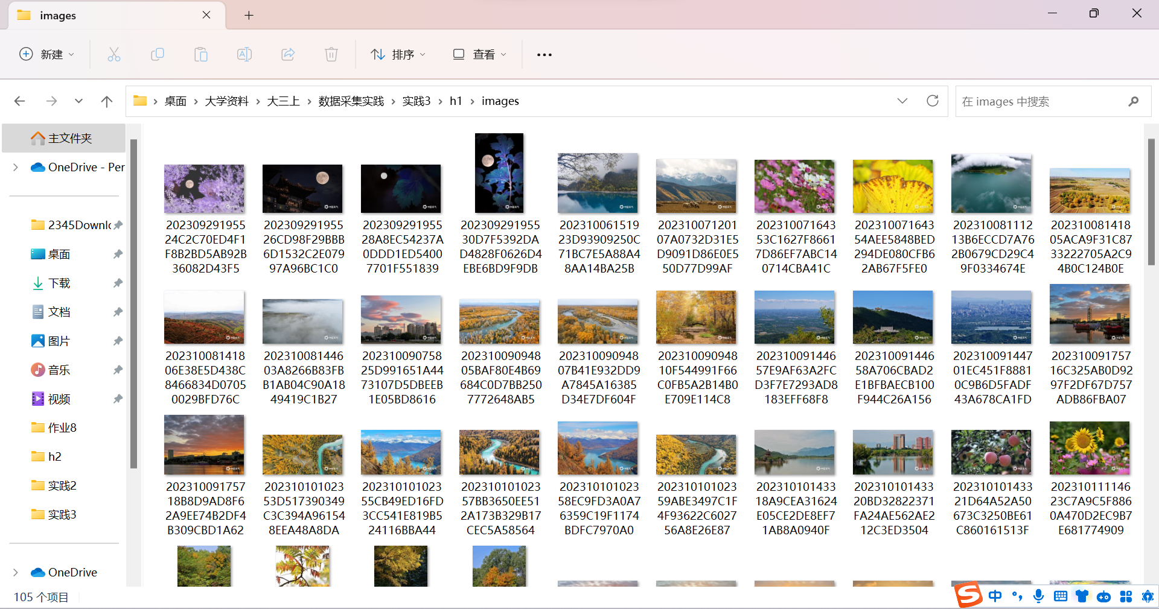Click the search magnifier icon
This screenshot has width=1159, height=609.
[1134, 101]
